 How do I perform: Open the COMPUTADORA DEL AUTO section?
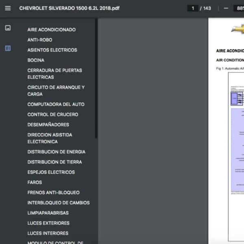(56, 105)
